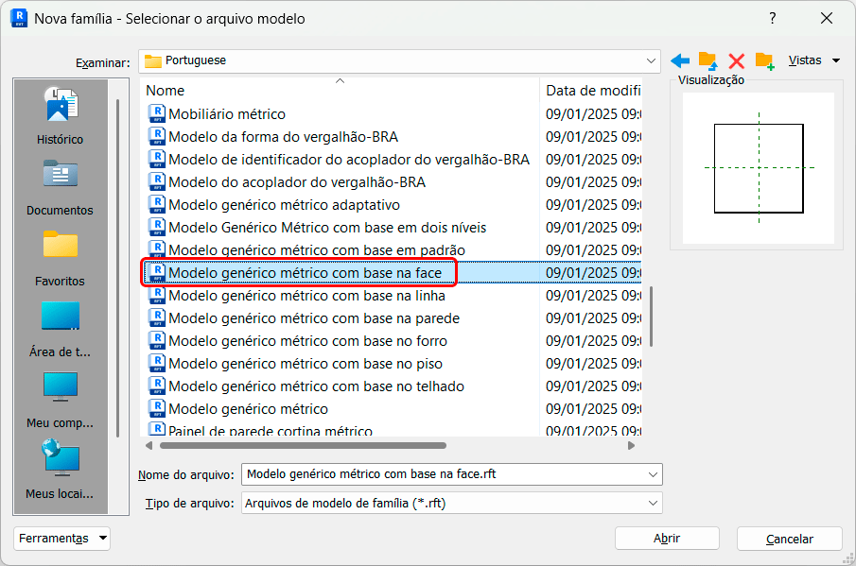
Task: Select Mobiliário métrico template file
Action: (x=227, y=114)
